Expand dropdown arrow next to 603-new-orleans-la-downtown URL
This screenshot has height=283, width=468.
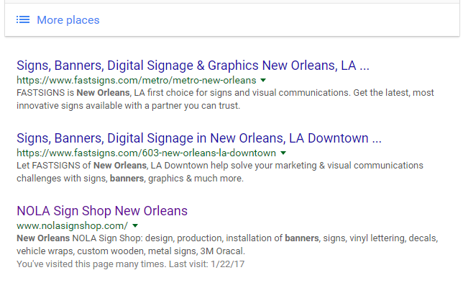pyautogui.click(x=283, y=153)
